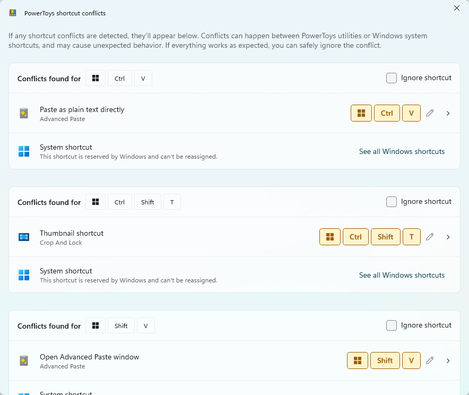Enable Ignore shortcut for the Shift V conflict
469x395 pixels.
click(x=392, y=325)
